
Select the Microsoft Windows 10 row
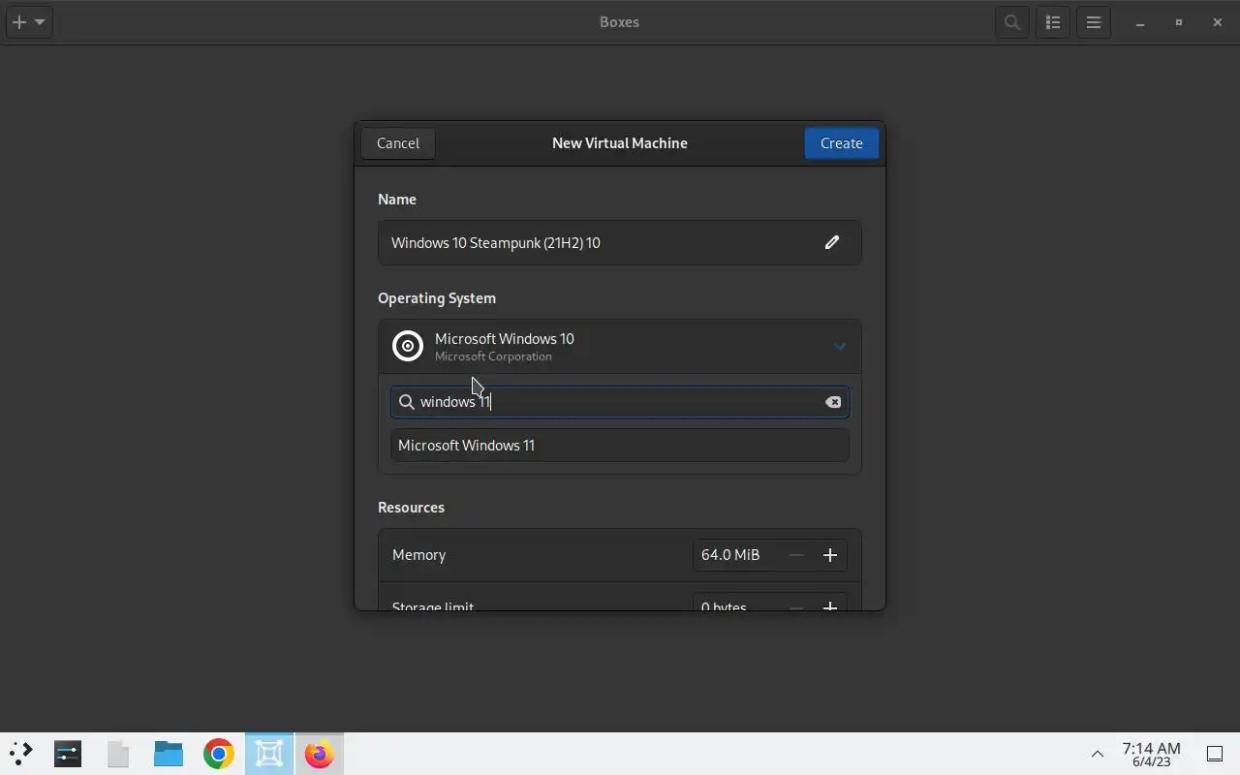coord(619,347)
